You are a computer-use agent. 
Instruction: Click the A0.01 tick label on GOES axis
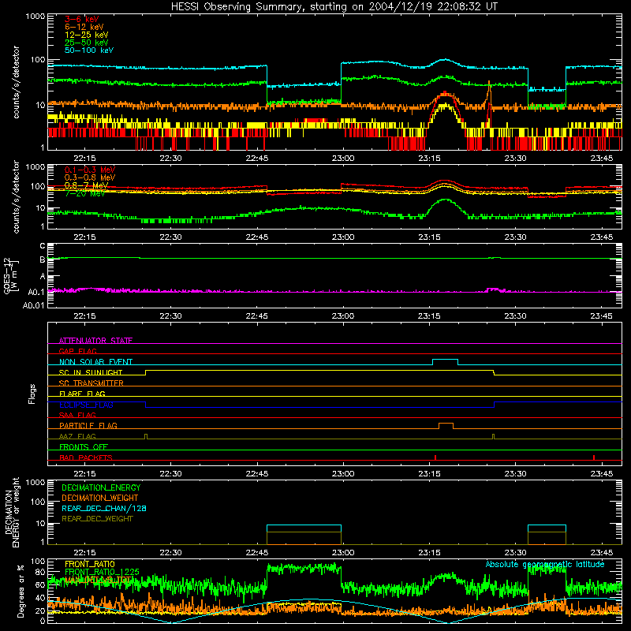pos(34,306)
